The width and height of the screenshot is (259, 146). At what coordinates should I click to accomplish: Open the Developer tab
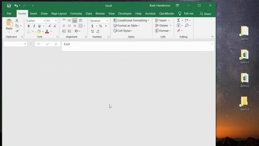(x=125, y=13)
